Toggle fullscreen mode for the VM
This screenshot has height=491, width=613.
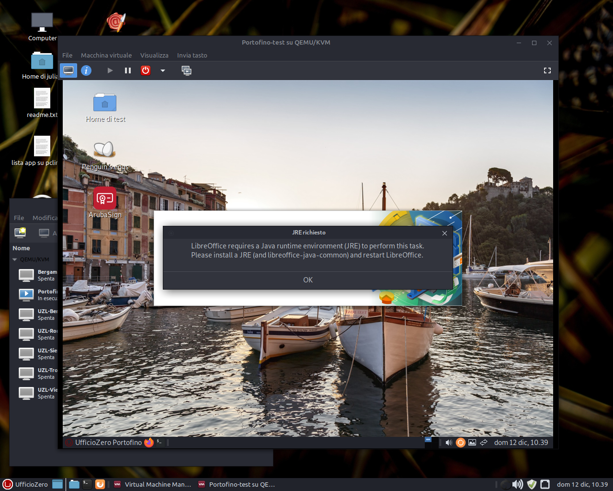point(547,70)
